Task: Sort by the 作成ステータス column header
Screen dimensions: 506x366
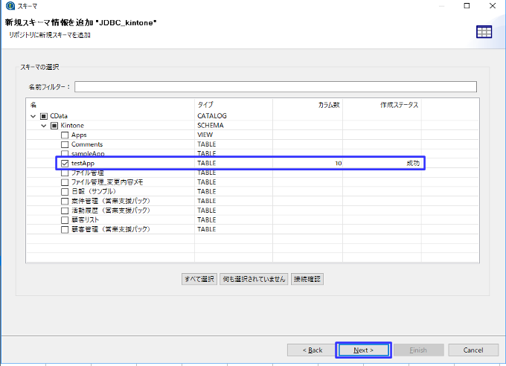Action: click(x=382, y=105)
